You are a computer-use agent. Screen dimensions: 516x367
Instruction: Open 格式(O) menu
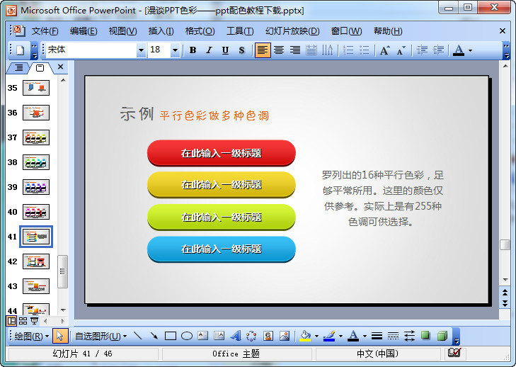pos(200,31)
